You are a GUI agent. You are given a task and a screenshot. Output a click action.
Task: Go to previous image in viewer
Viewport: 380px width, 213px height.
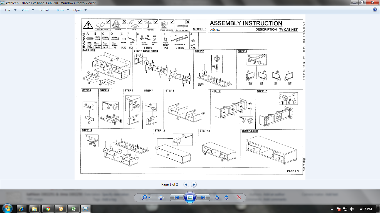coord(176,197)
